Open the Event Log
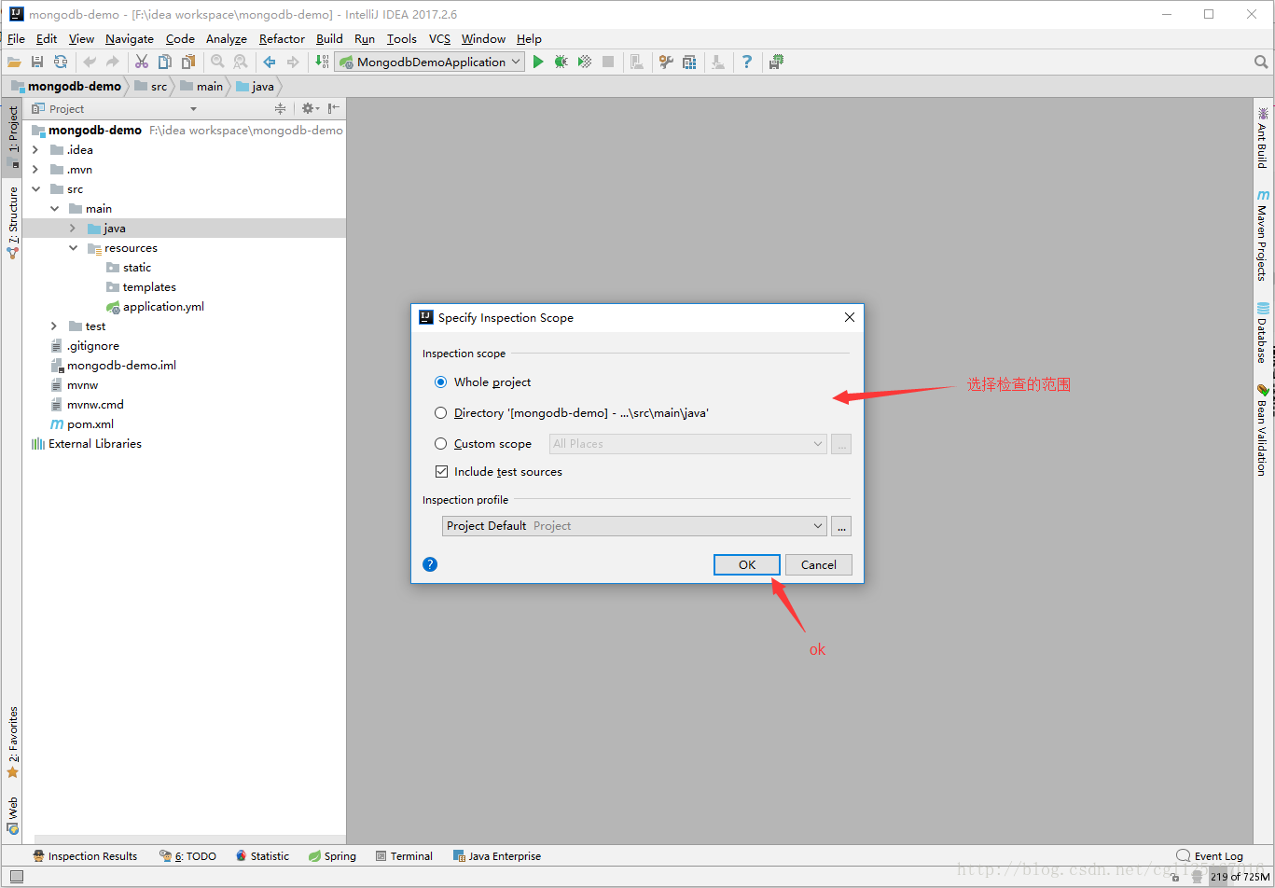 pyautogui.click(x=1210, y=856)
